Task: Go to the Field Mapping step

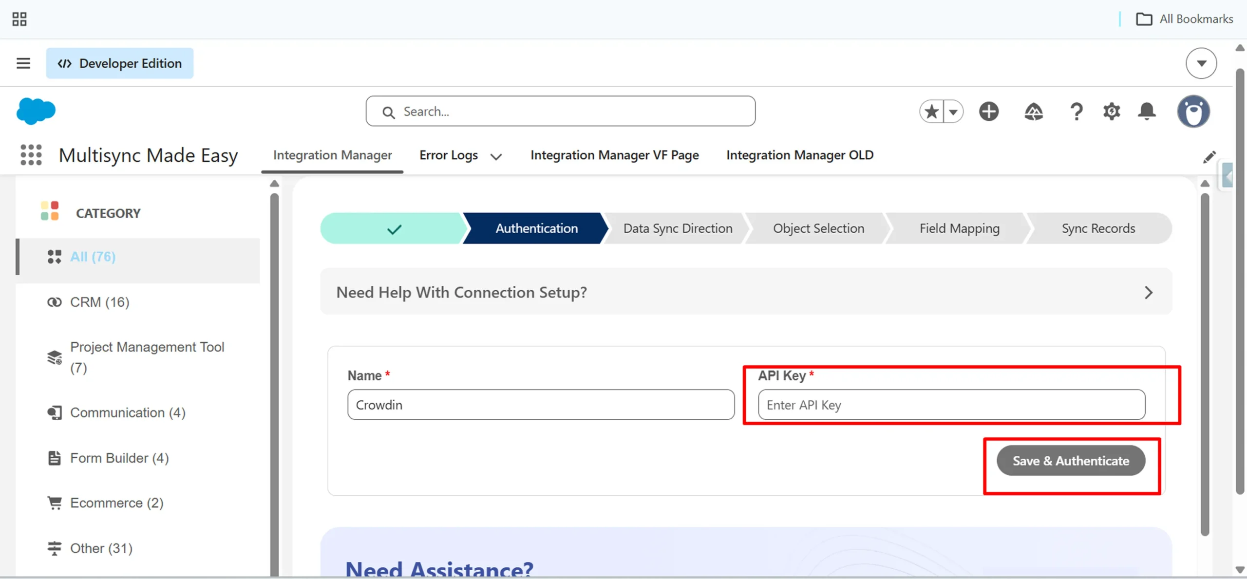Action: (959, 228)
